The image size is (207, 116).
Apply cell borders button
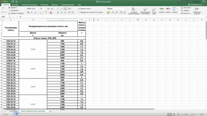point(41,12)
